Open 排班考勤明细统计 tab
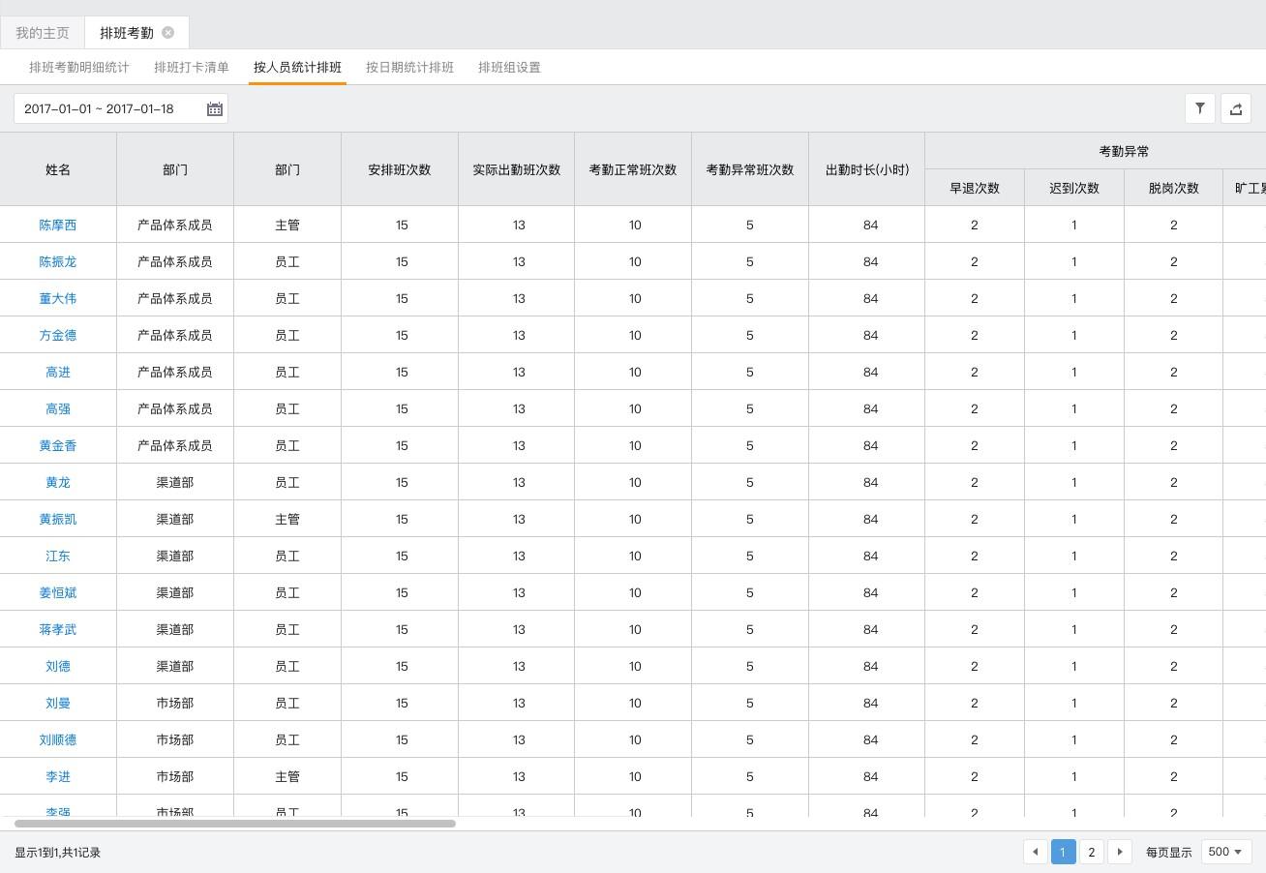1266x873 pixels. pos(79,68)
